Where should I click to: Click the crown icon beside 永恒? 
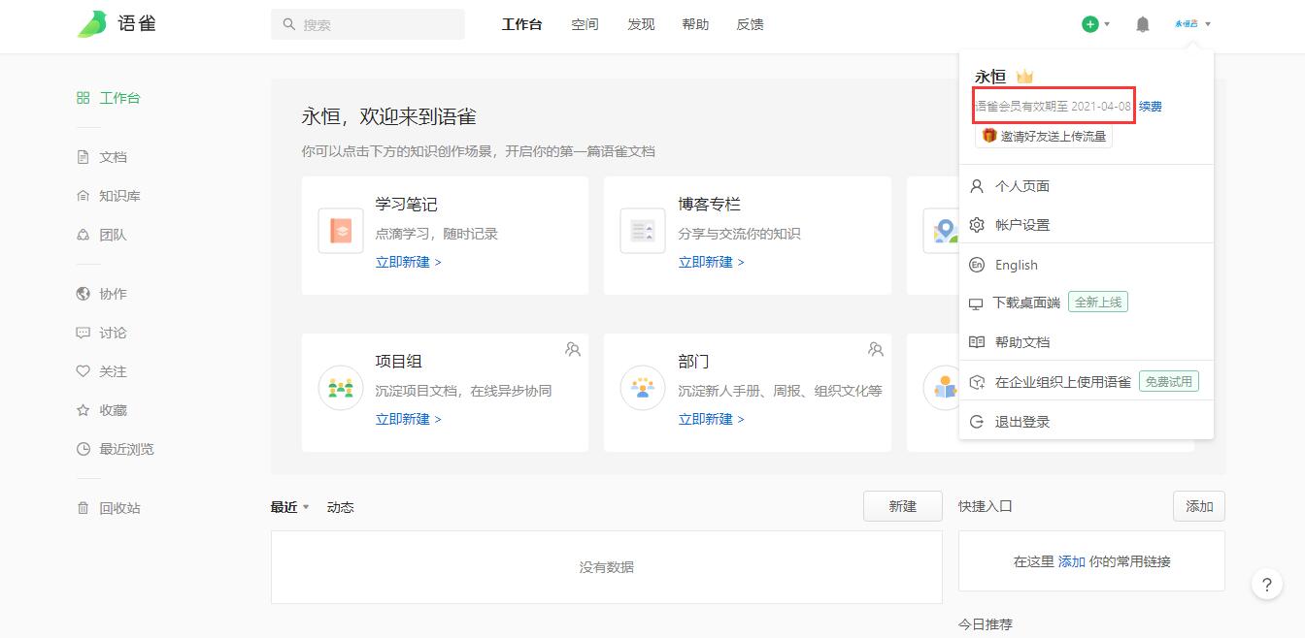coord(1024,77)
